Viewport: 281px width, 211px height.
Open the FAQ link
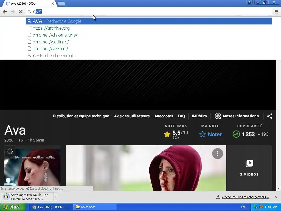(181, 116)
